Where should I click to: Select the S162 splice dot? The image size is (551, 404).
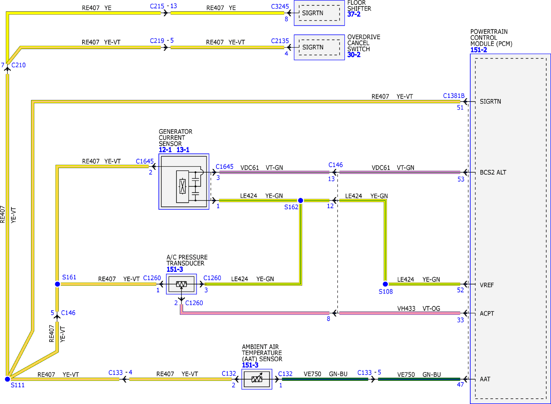[301, 200]
